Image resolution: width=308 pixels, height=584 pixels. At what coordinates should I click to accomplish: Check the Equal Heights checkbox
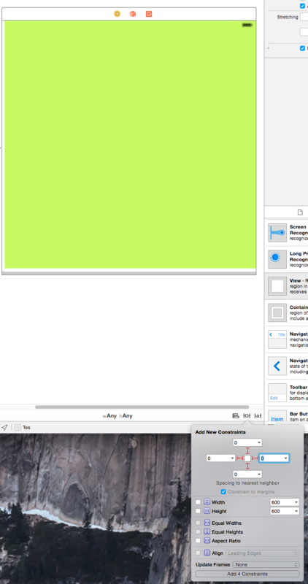[198, 532]
